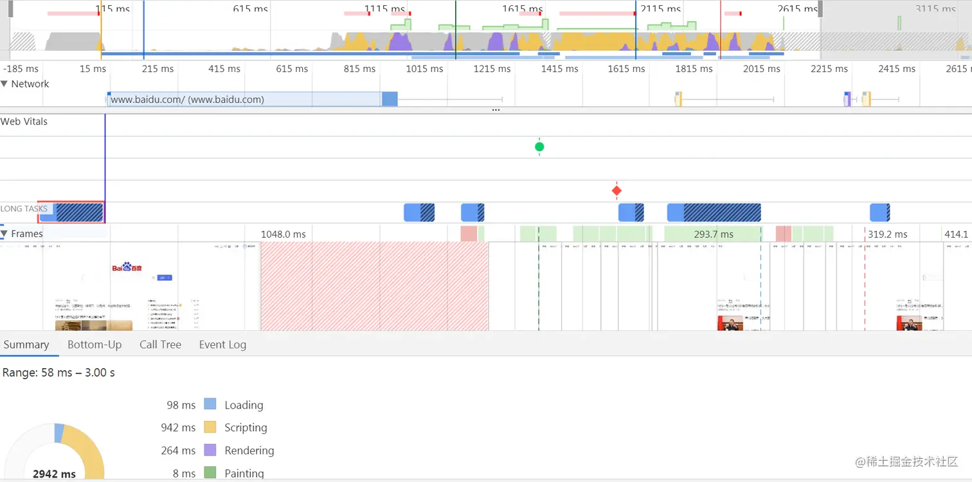The height and width of the screenshot is (482, 972).
Task: Select the 414.1 frame at the edge
Action: 957,234
